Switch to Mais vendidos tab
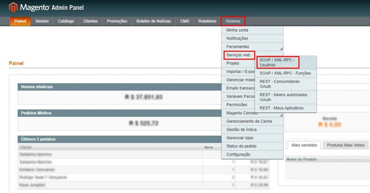The width and height of the screenshot is (370, 193). pos(304,145)
